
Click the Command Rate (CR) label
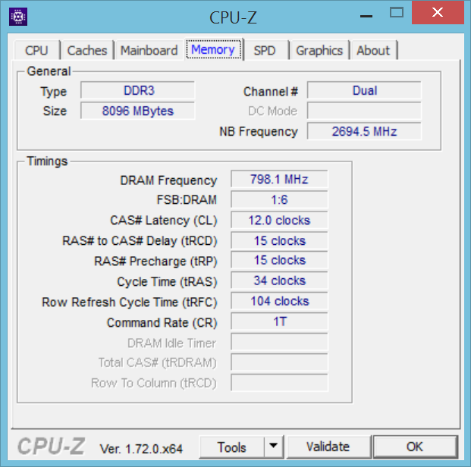[x=162, y=323]
